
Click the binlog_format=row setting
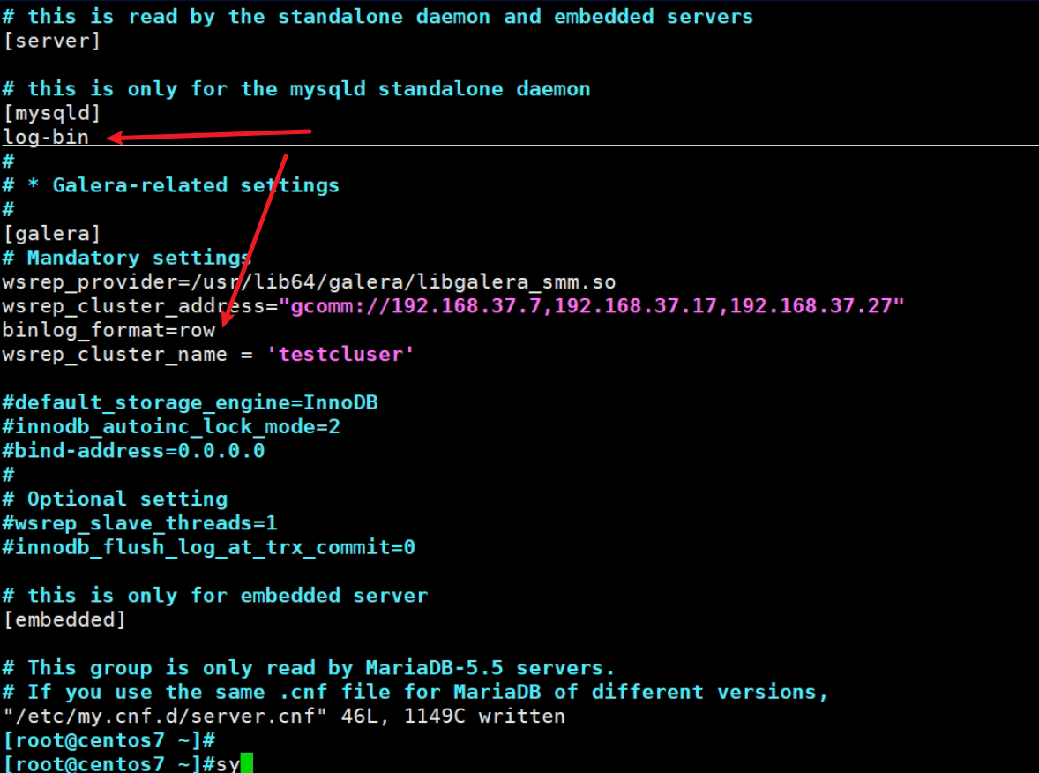point(108,330)
